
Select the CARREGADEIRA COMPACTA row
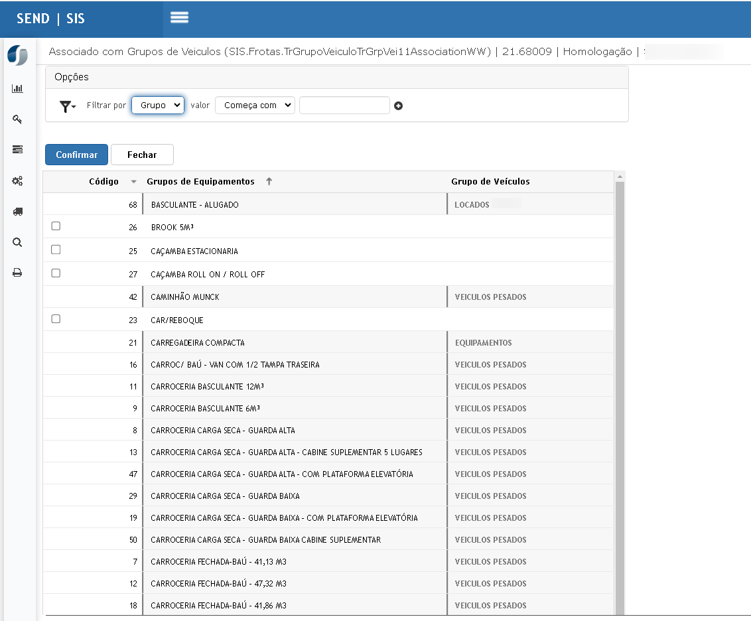click(x=328, y=343)
